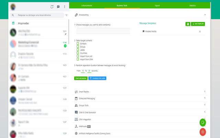This screenshot has height=138, width=220.
Task: Click the red floating support button
Action: pos(203,132)
